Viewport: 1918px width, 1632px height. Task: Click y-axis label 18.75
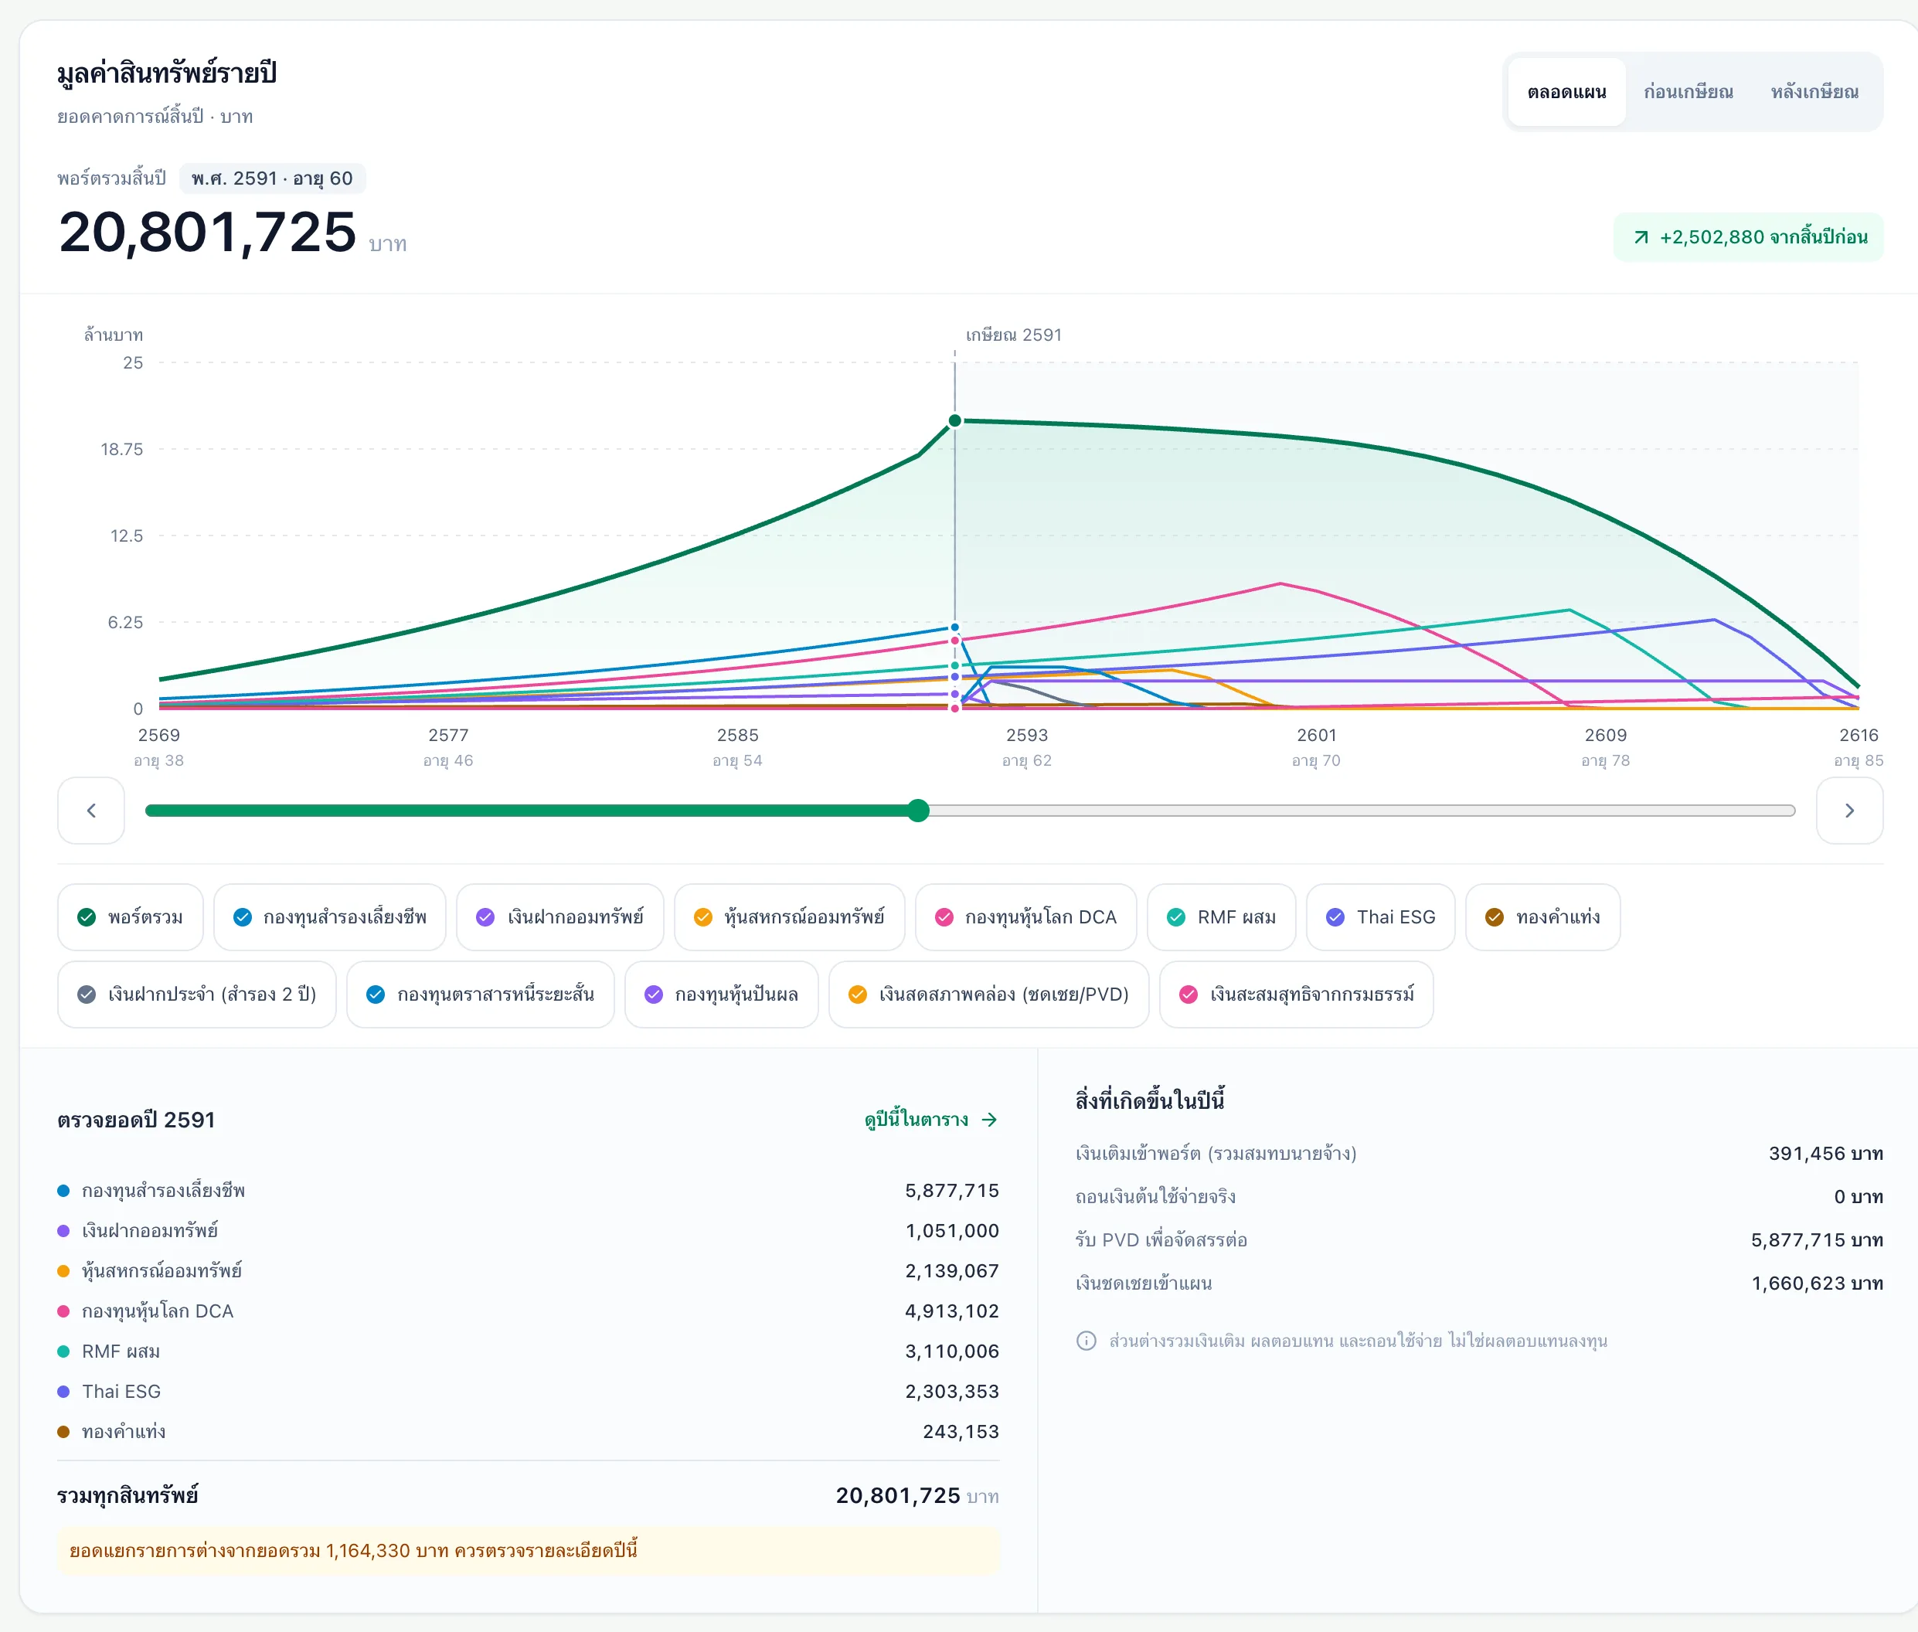point(122,450)
